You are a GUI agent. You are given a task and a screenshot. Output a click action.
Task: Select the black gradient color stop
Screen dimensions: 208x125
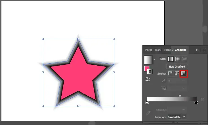tap(196, 103)
